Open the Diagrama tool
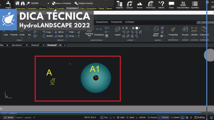The width and height of the screenshot is (214, 120). click(x=120, y=5)
